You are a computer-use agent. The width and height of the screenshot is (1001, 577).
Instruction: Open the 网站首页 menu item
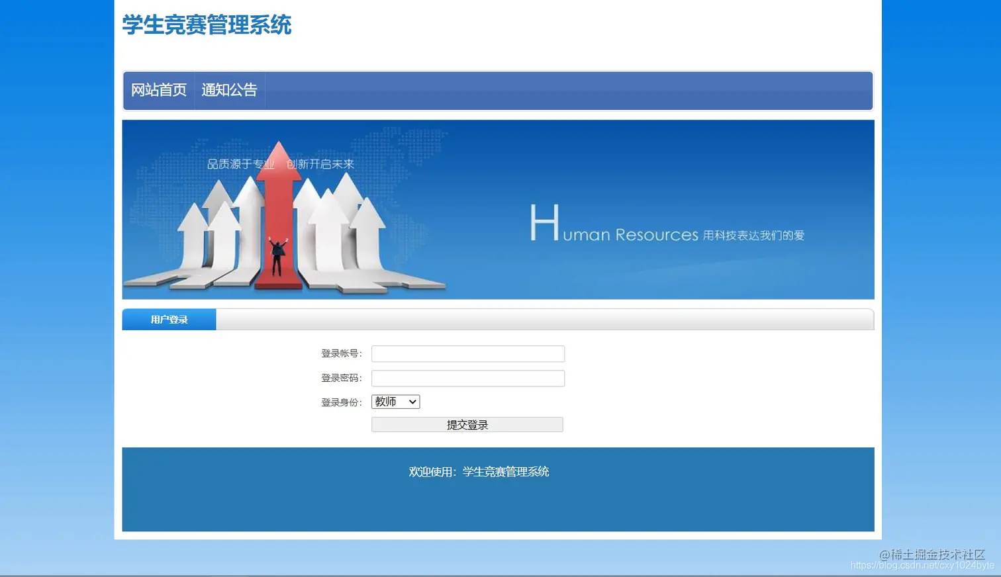[x=158, y=90]
